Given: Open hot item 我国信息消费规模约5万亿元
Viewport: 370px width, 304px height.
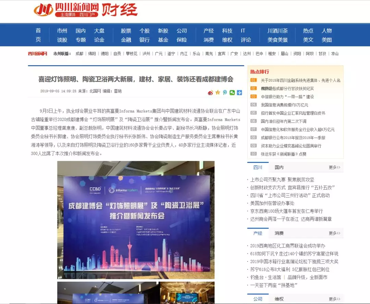Looking at the screenshot, I should coord(285,105).
